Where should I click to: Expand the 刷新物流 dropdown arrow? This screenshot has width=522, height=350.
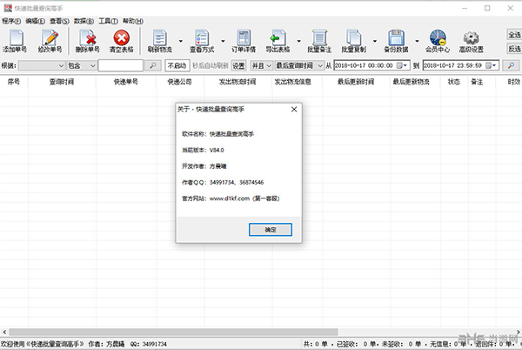[x=181, y=41]
